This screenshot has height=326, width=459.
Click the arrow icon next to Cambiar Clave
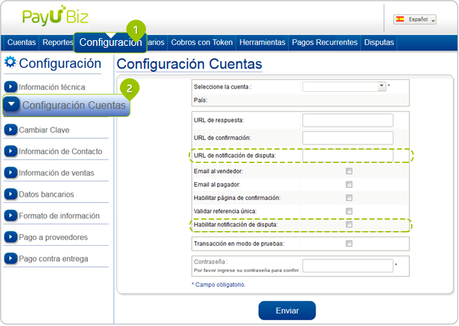pos(11,129)
